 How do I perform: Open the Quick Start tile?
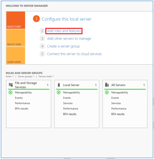pyautogui.click(x=16, y=20)
